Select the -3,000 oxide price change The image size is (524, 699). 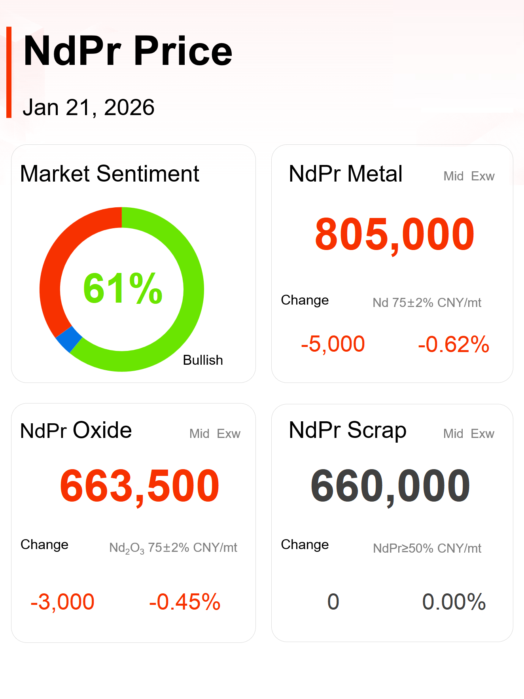62,602
